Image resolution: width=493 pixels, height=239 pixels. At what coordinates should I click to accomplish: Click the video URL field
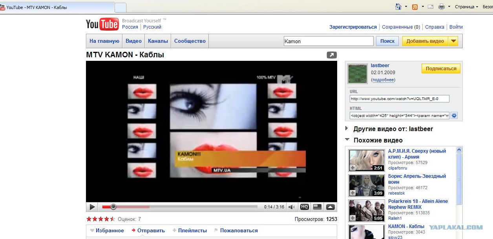(x=400, y=99)
